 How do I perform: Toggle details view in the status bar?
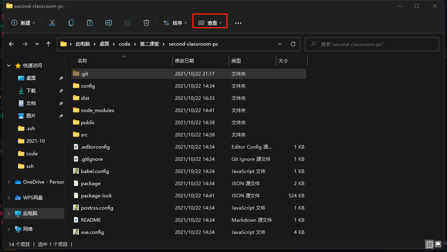tap(429, 244)
